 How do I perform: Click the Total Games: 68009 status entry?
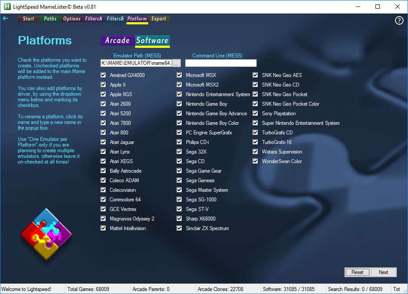coord(88,289)
